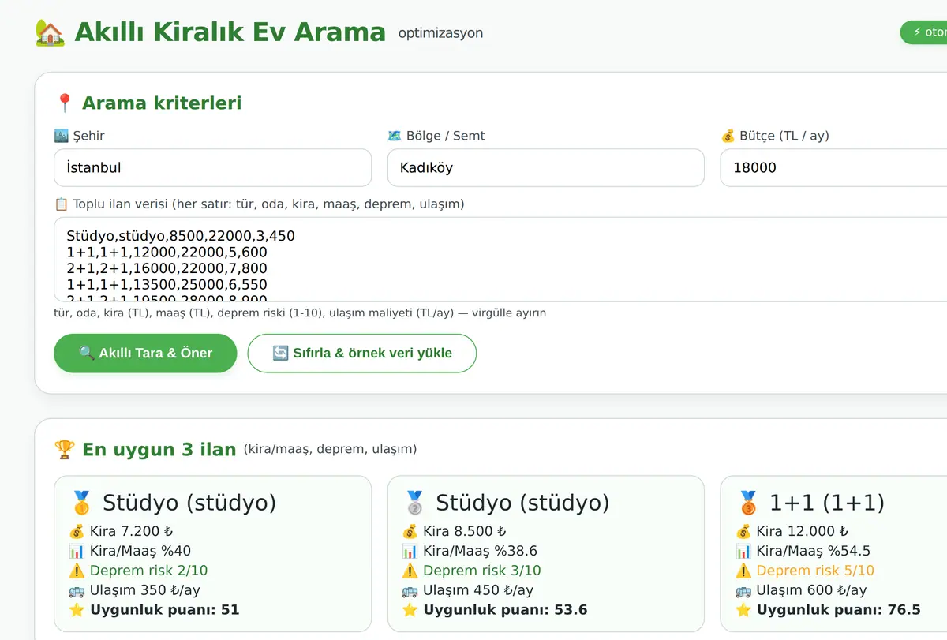Viewport: 947px width, 640px height.
Task: Click Sıfırla & örnek veri yükle button
Action: coord(362,353)
